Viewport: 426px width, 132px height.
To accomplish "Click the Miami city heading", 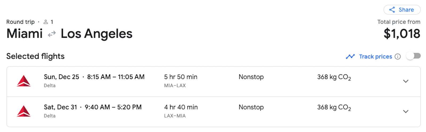I will pos(24,34).
